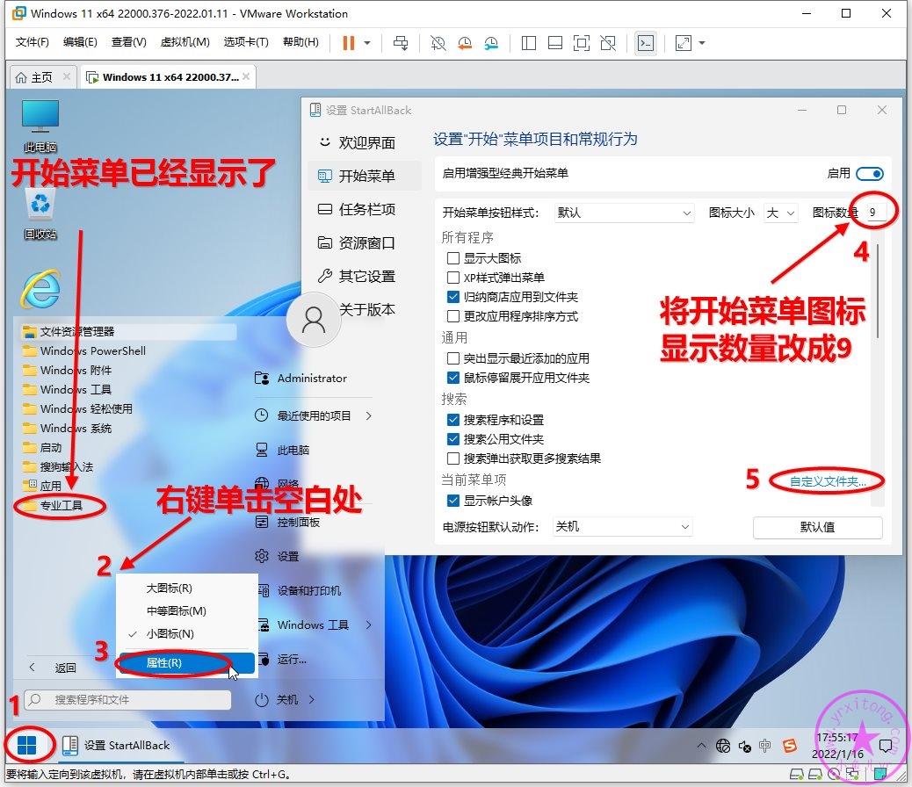The height and width of the screenshot is (787, 912).
Task: Click the 自定义文件夹... link
Action: coord(828,481)
